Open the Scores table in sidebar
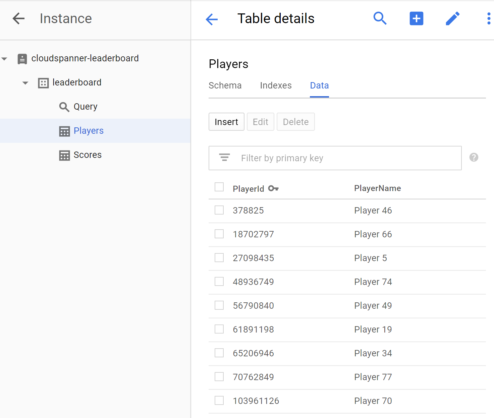Viewport: 494px width, 418px height. [x=87, y=155]
